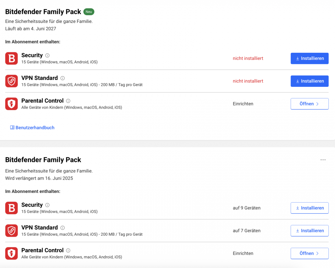Viewport: 335px width, 268px height.
Task: Click the Parental Control info icon in second pack
Action: point(68,251)
